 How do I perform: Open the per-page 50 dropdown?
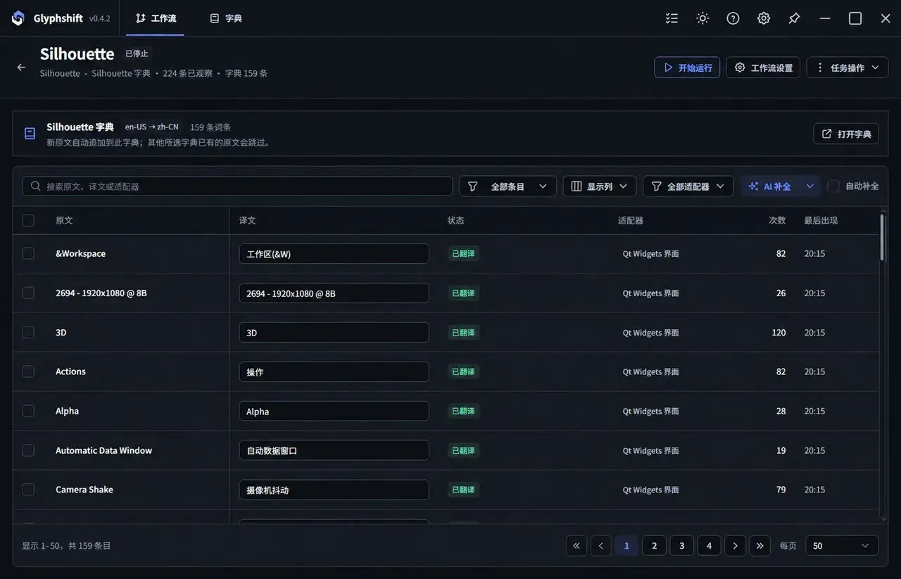(x=842, y=546)
